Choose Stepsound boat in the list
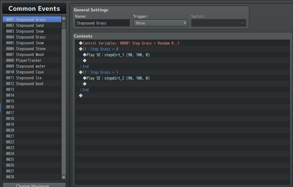The height and width of the screenshot is (187, 293). pyautogui.click(x=25, y=84)
